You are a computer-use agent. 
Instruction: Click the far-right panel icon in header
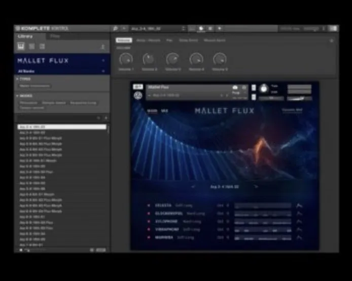[333, 28]
